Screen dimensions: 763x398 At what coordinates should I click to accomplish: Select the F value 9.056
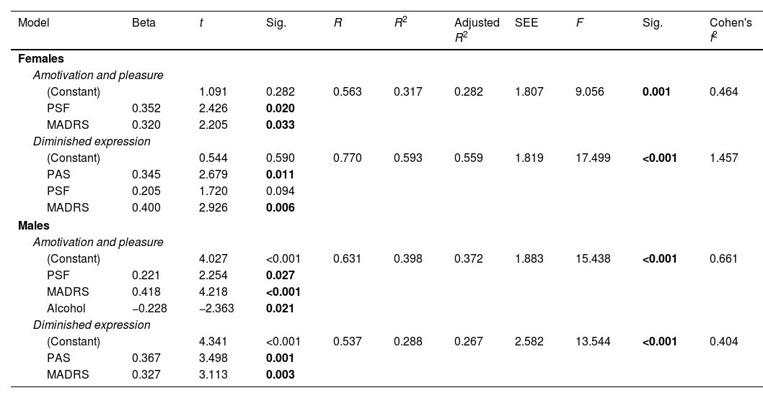click(x=590, y=92)
